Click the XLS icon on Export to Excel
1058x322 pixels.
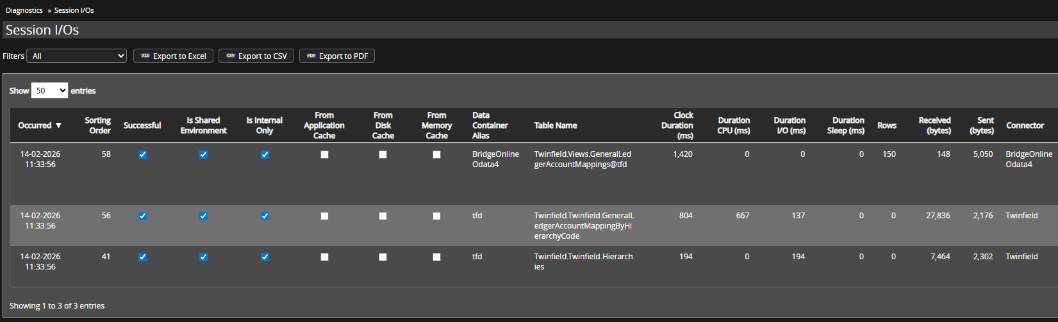(x=145, y=56)
